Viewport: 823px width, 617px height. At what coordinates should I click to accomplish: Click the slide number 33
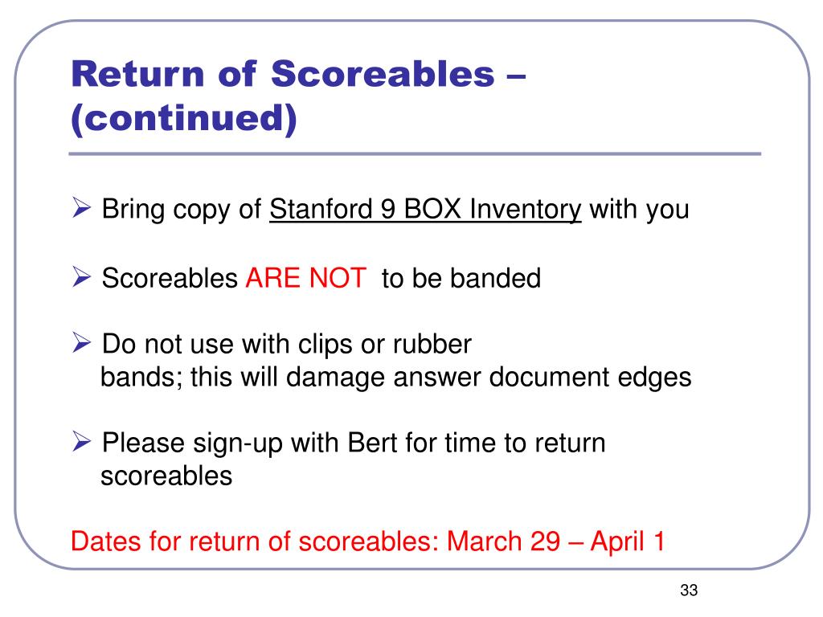[x=689, y=590]
